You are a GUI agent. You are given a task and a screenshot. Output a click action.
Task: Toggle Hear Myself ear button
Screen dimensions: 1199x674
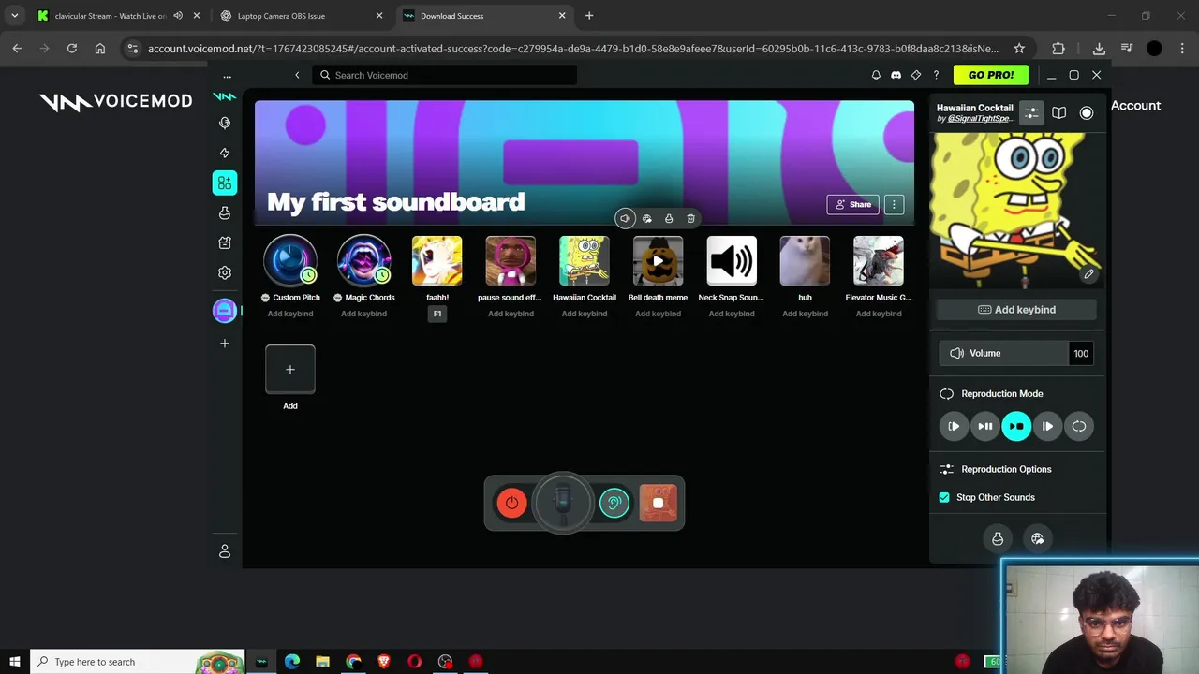[x=614, y=503]
